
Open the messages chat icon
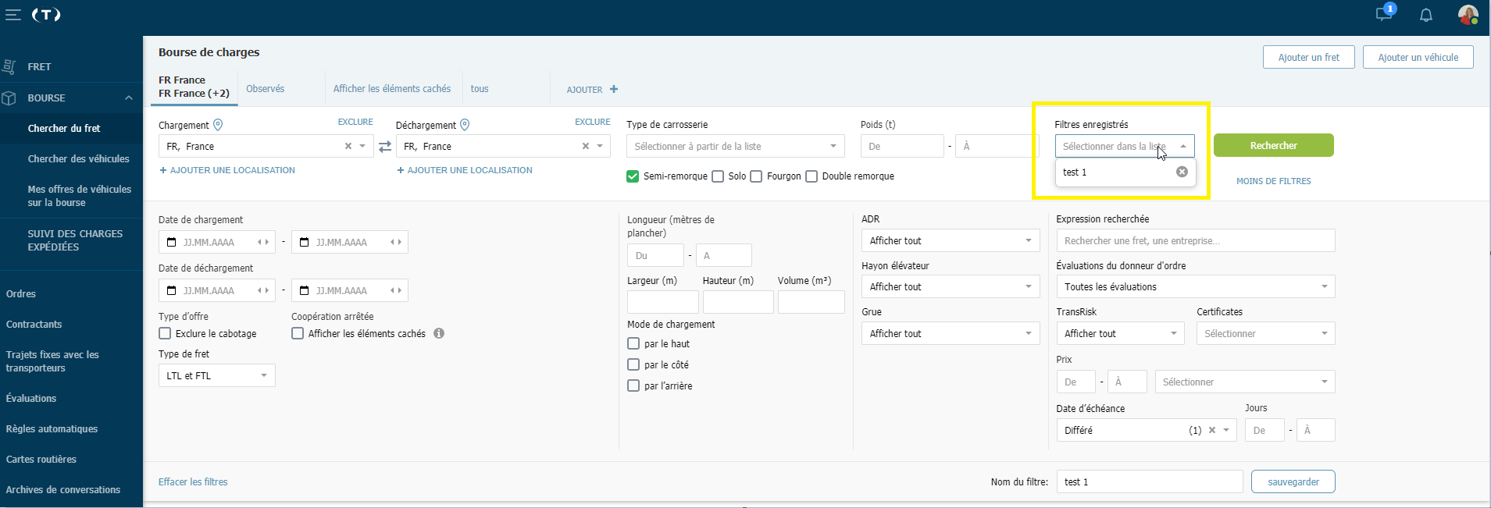[1385, 14]
